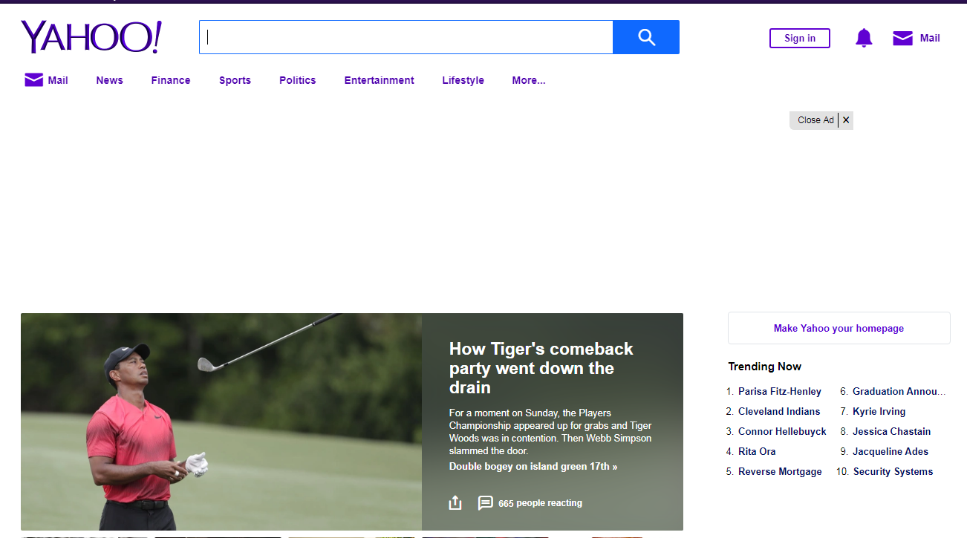Screen dimensions: 967x538
Task: Open trending topic Parisa Fitz-Henley
Action: click(780, 391)
